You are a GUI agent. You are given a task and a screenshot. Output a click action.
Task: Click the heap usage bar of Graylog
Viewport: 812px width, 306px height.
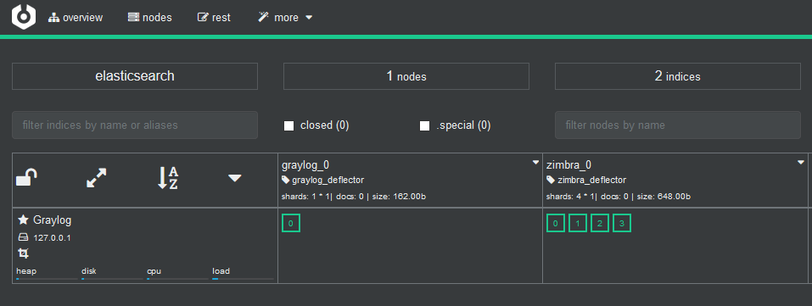pyautogui.click(x=48, y=279)
